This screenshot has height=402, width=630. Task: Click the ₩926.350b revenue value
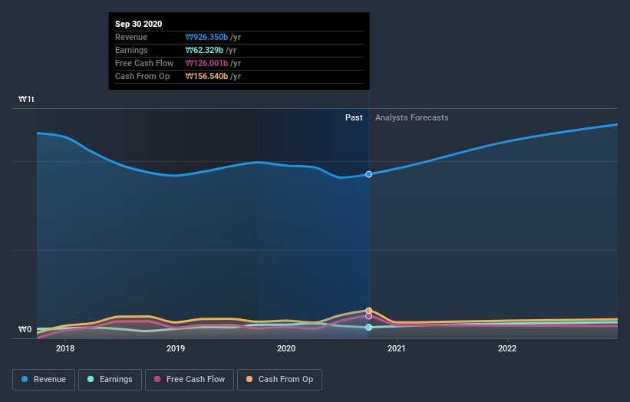206,37
